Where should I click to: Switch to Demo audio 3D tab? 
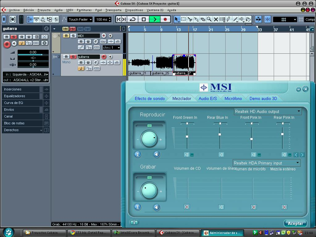(263, 98)
